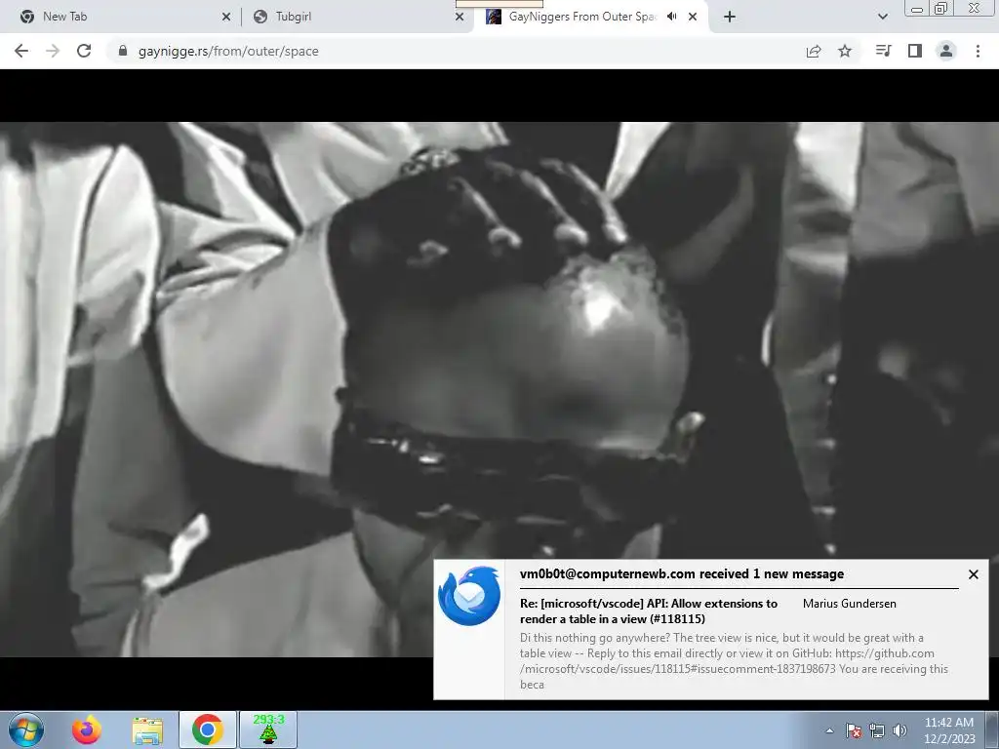Click the message preview text in notification
Viewport: 999px width, 749px height.
pyautogui.click(x=734, y=661)
